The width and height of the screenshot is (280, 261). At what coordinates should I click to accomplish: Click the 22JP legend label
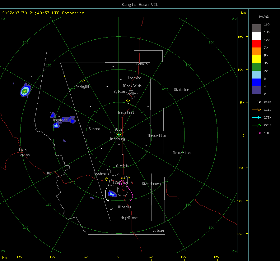(x=268, y=125)
